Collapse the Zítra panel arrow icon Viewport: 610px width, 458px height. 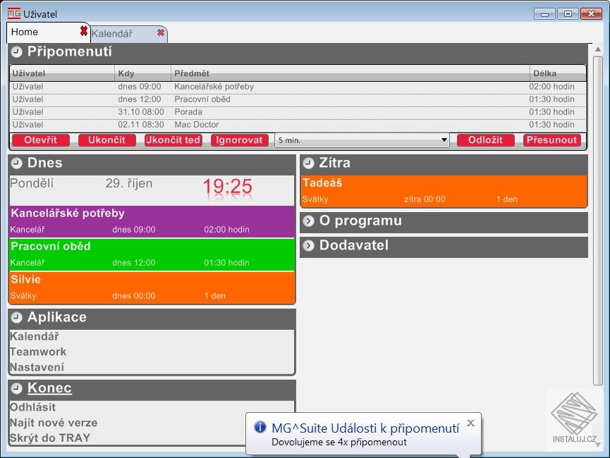click(x=308, y=163)
